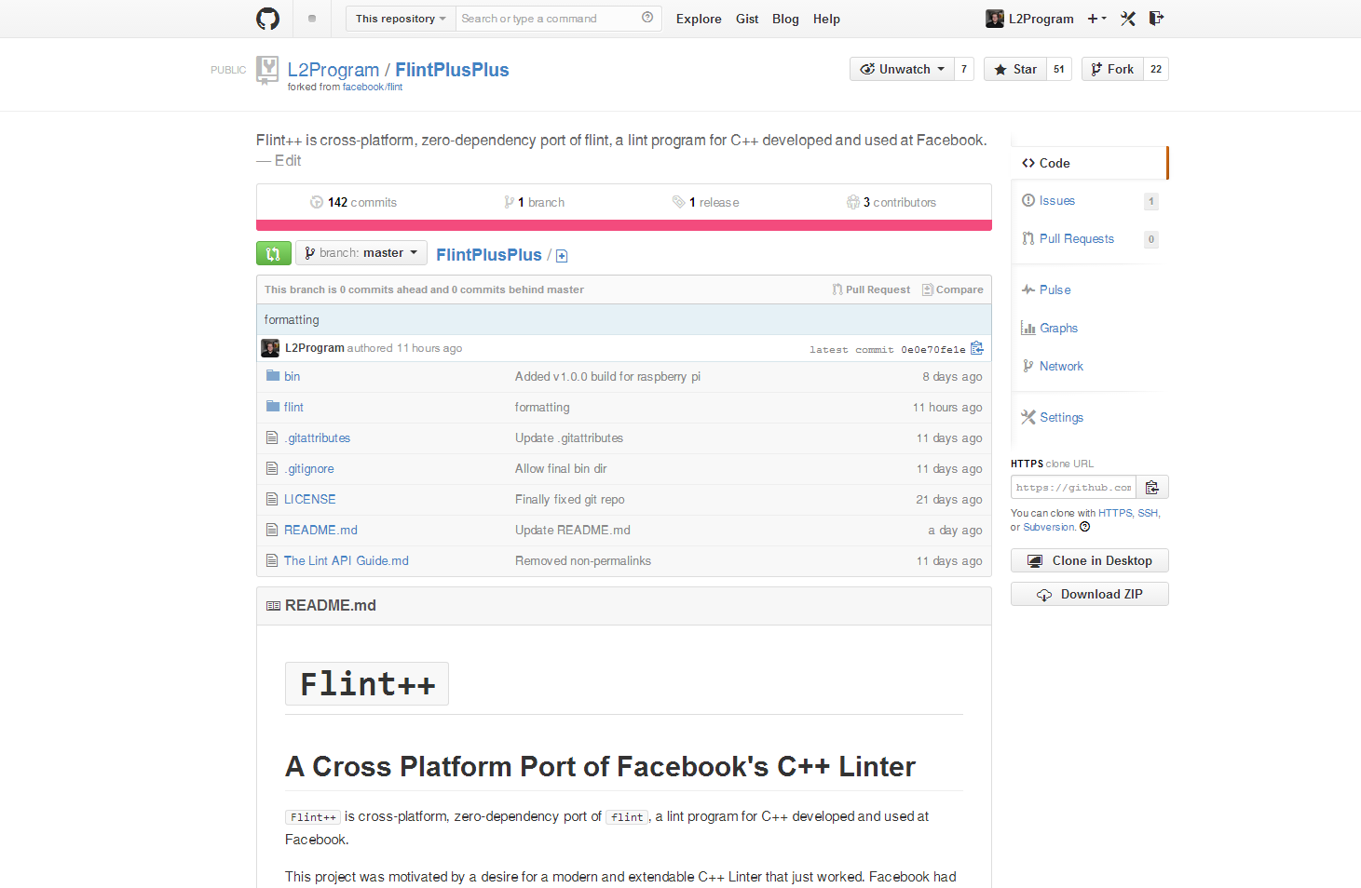
Task: Open the Graphs sidebar item
Action: click(1058, 328)
